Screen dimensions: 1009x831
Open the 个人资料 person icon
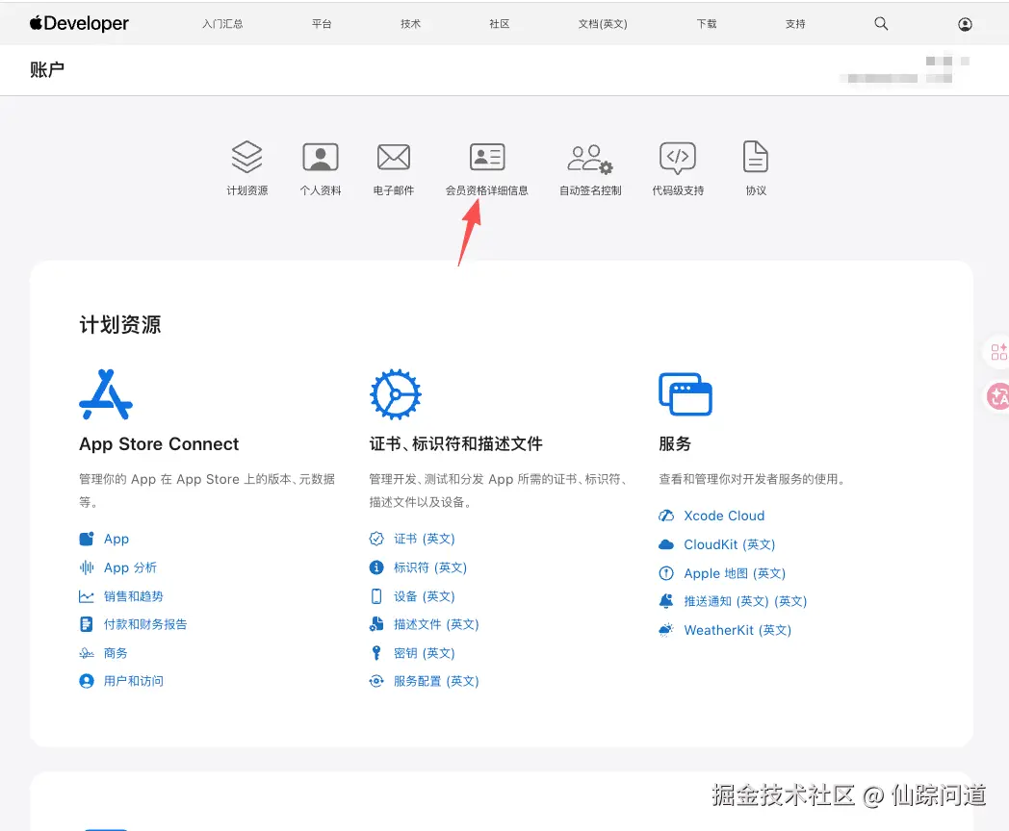point(321,157)
